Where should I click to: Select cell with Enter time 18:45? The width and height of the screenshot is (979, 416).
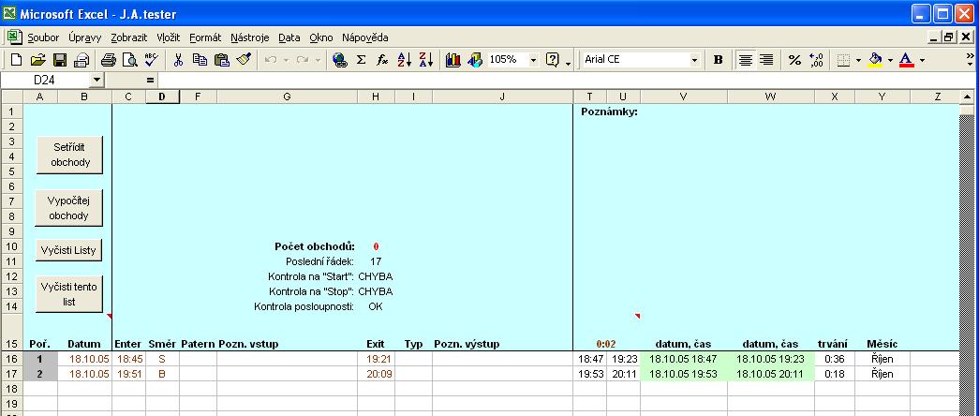[x=129, y=359]
